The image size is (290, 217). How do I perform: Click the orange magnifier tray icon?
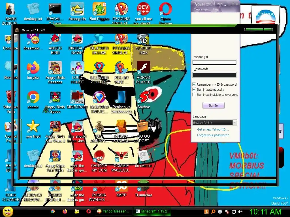pyautogui.click(x=213, y=212)
